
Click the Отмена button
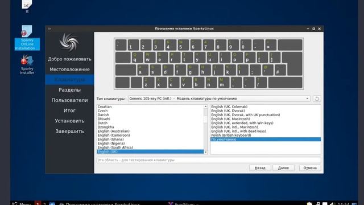[x=310, y=168]
